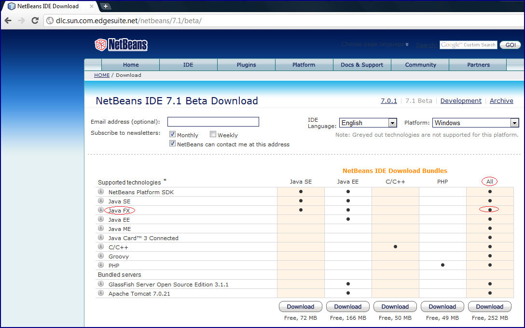Click info icon next to Apache Tomcat
525x328 pixels.
[101, 293]
